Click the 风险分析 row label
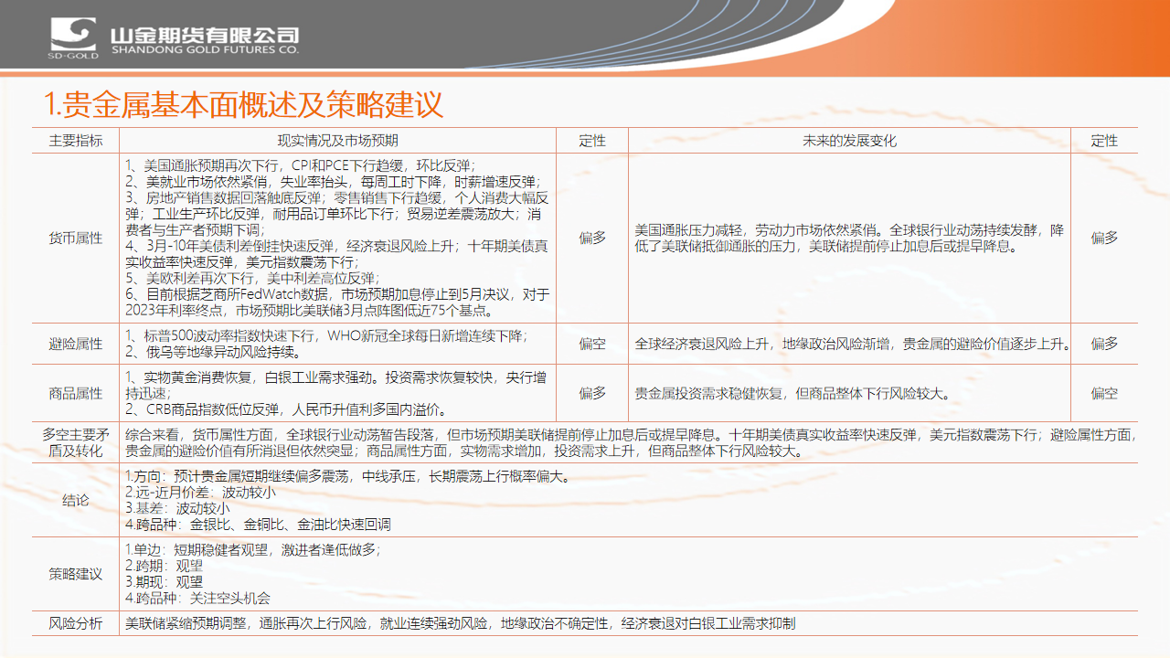 (76, 623)
